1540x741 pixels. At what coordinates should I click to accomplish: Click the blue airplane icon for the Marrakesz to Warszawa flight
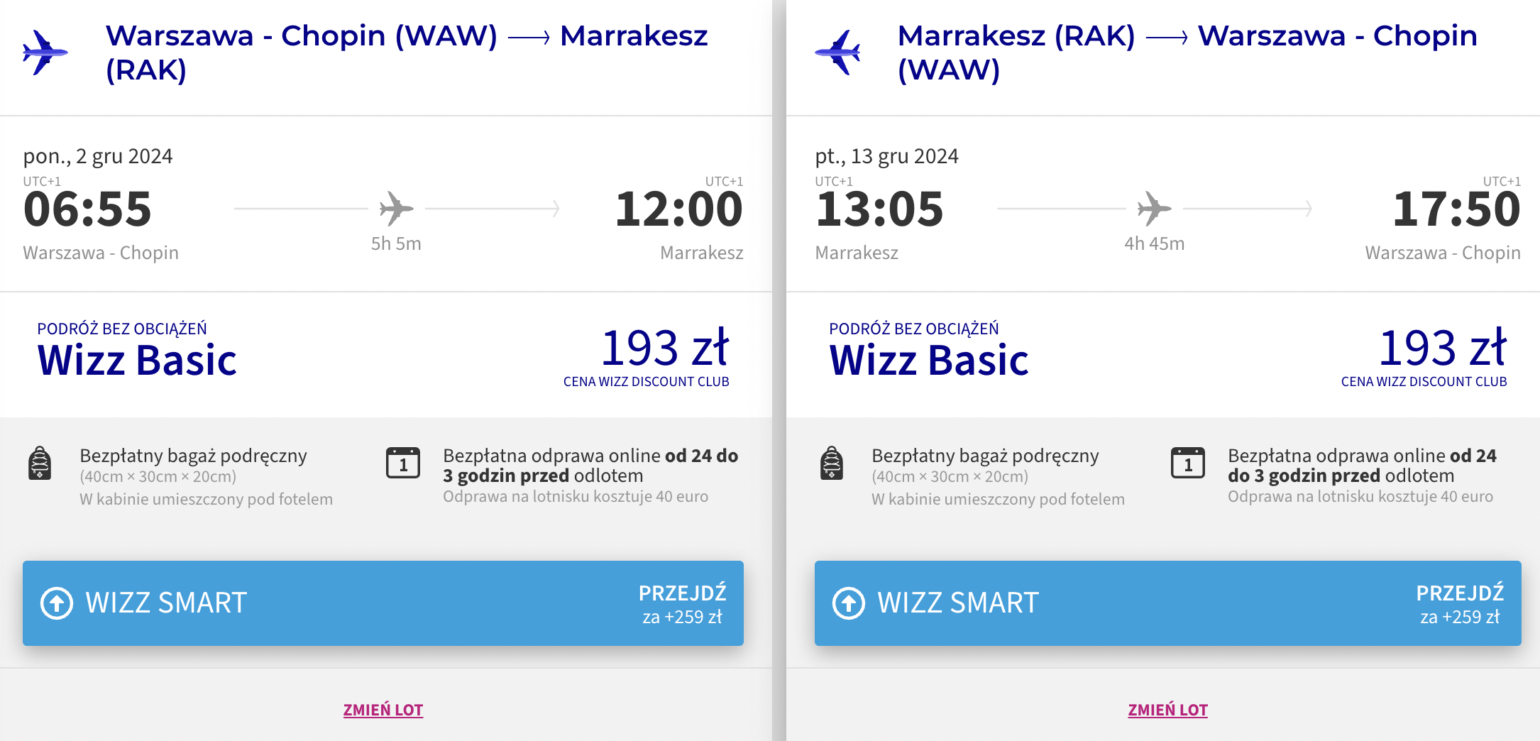point(837,53)
